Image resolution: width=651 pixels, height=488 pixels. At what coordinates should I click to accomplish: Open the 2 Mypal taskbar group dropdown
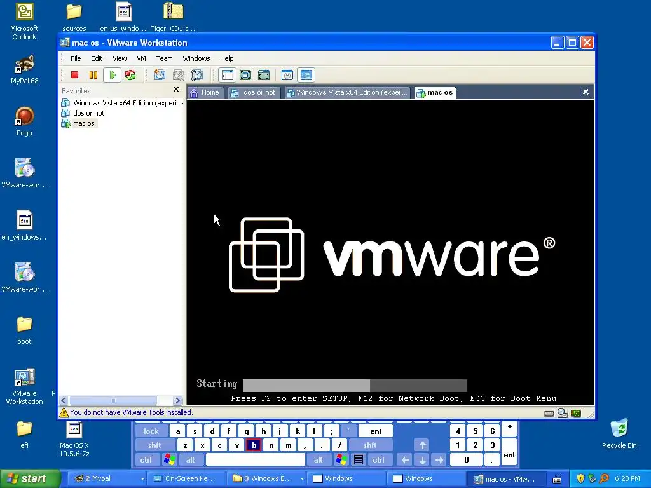click(142, 479)
